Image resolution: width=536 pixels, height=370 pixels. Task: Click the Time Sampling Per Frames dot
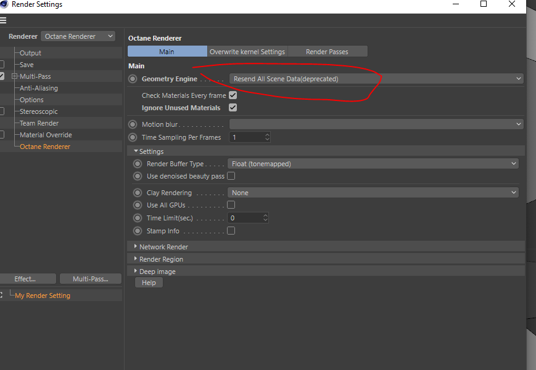[133, 137]
